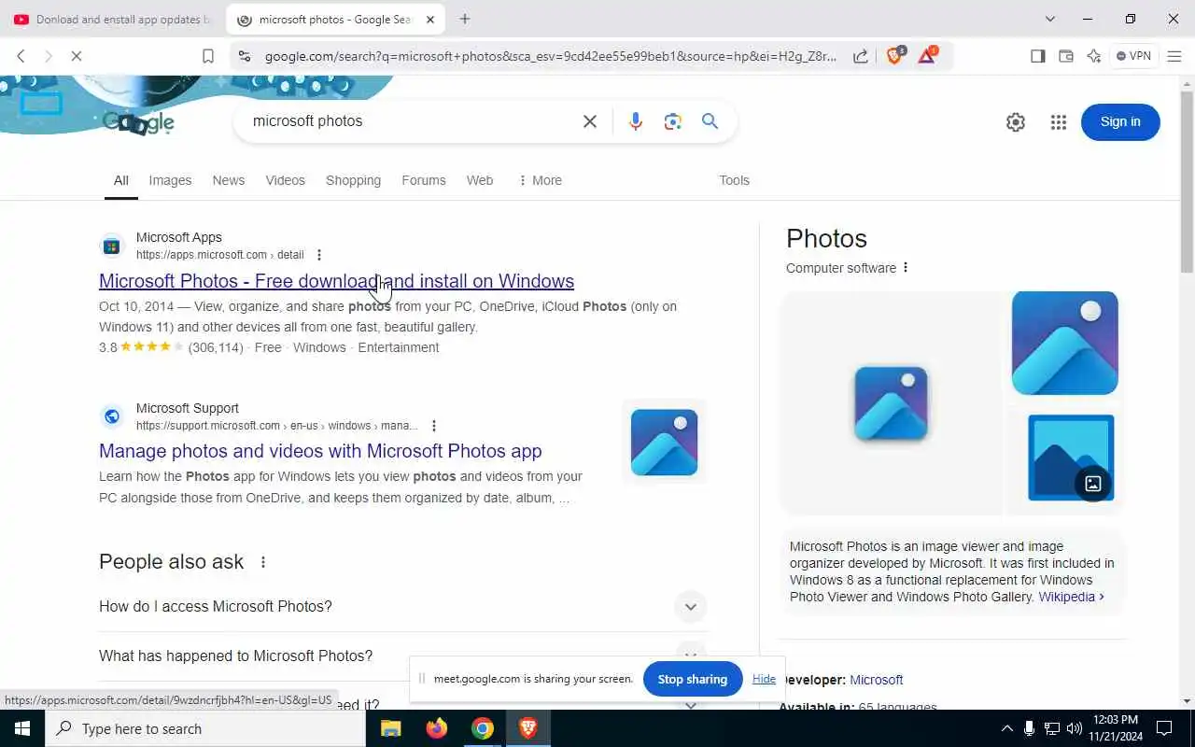The width and height of the screenshot is (1195, 747).
Task: Hide the screen sharing notification
Action: [x=764, y=679]
